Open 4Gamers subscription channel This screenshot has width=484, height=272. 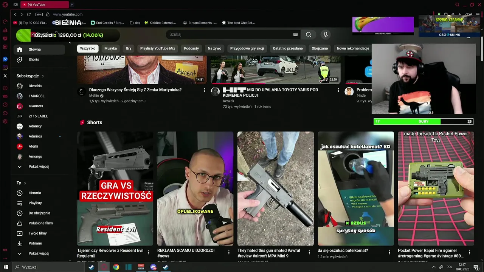coord(40,106)
